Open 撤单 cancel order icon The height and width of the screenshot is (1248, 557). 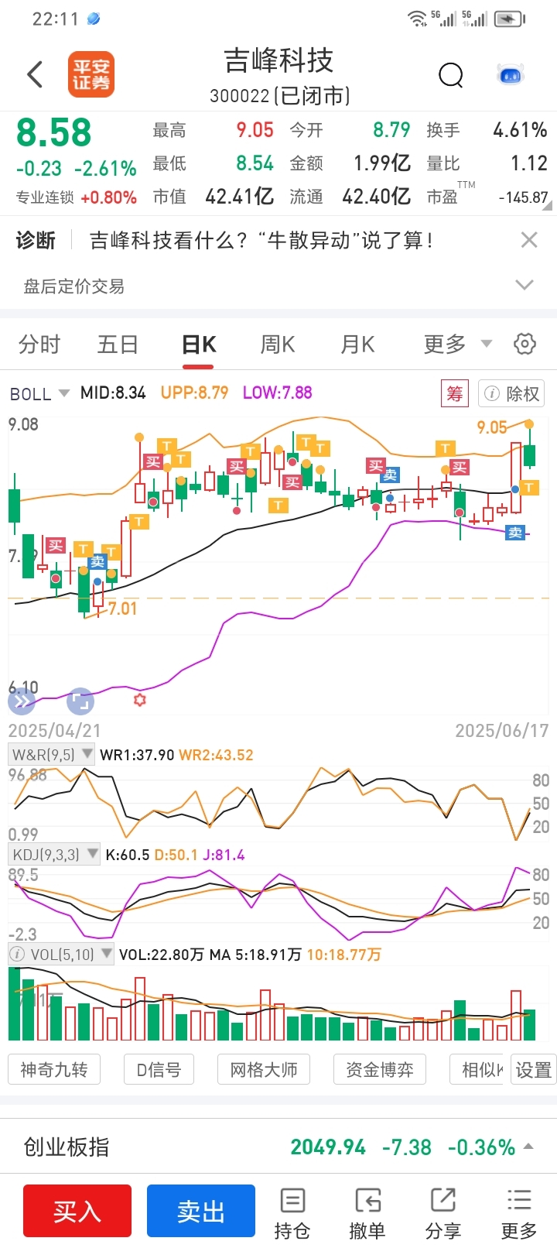367,1213
